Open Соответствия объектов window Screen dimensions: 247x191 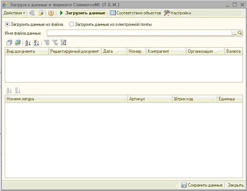(x=135, y=13)
